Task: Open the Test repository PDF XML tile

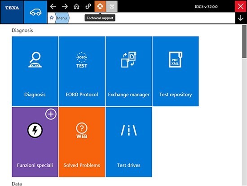Action: click(x=176, y=71)
